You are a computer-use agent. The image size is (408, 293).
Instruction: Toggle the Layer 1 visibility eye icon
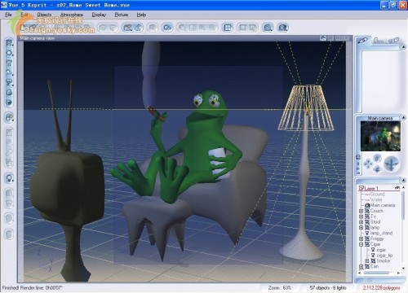point(397,188)
